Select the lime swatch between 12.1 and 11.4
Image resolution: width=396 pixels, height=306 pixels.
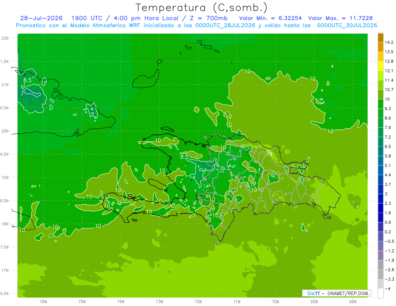380,76
